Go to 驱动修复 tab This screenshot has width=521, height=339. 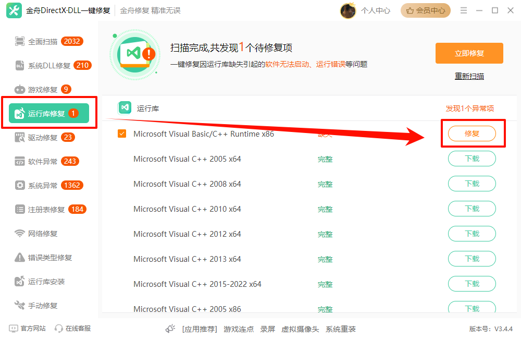coord(49,137)
